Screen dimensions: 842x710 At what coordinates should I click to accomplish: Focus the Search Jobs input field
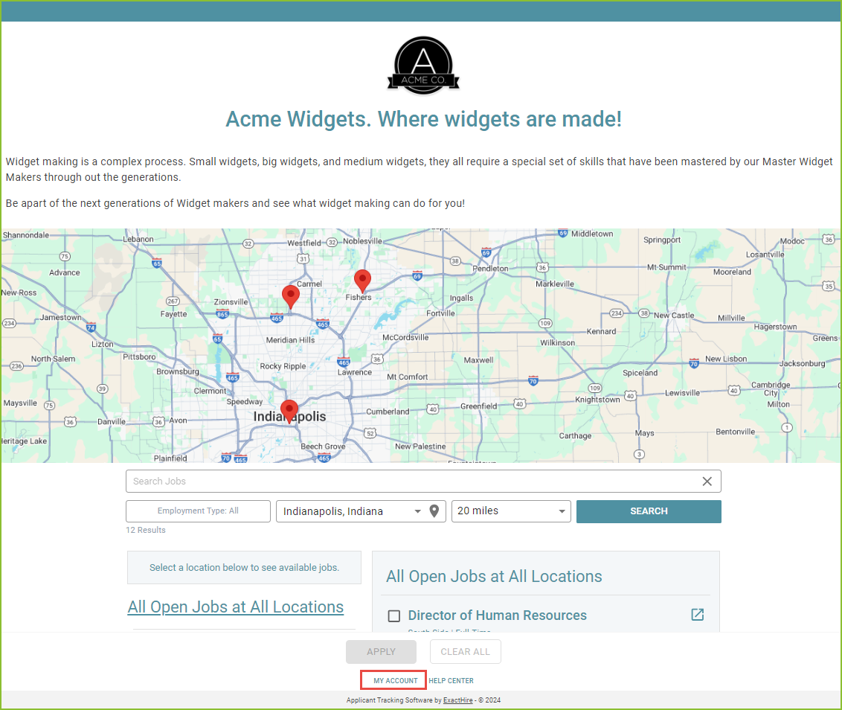coord(414,482)
